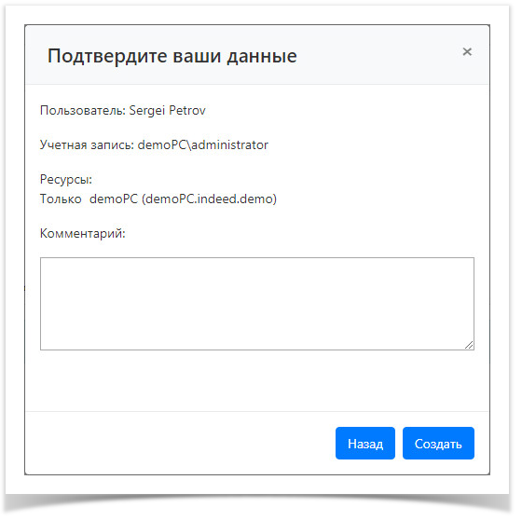
Task: Go back with the Назад button
Action: [x=365, y=443]
